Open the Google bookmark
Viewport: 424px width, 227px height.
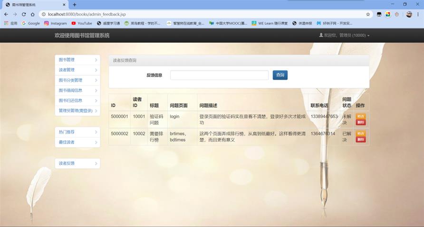point(31,23)
